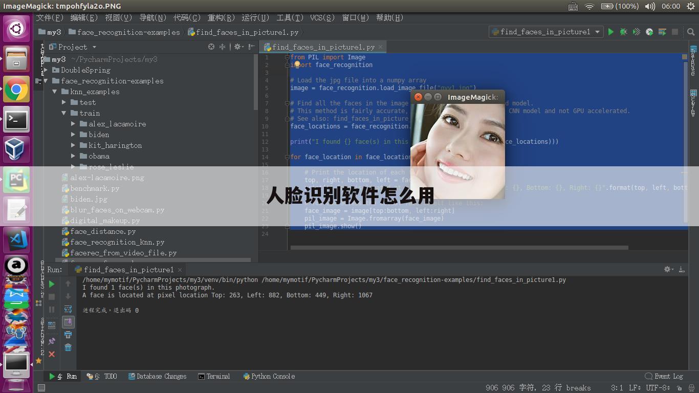
Task: Rerun the script from the Run panel
Action: tap(52, 284)
